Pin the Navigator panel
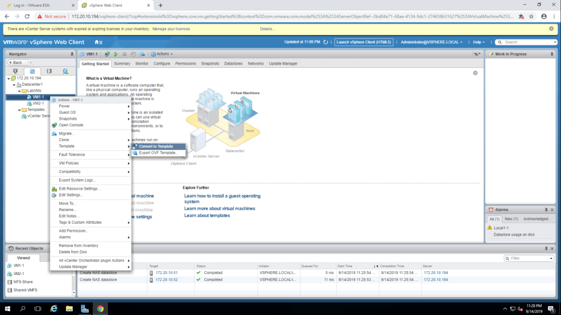 [x=72, y=54]
